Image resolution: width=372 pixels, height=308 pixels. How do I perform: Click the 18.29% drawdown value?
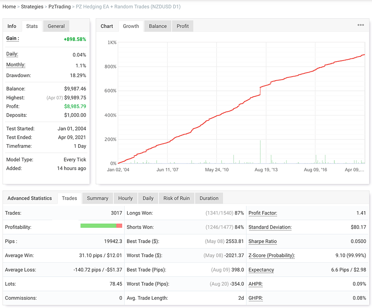pyautogui.click(x=78, y=75)
